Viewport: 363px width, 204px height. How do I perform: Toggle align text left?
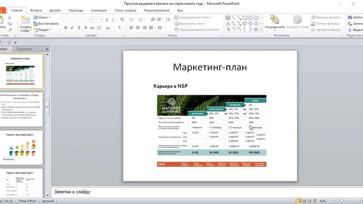click(131, 28)
